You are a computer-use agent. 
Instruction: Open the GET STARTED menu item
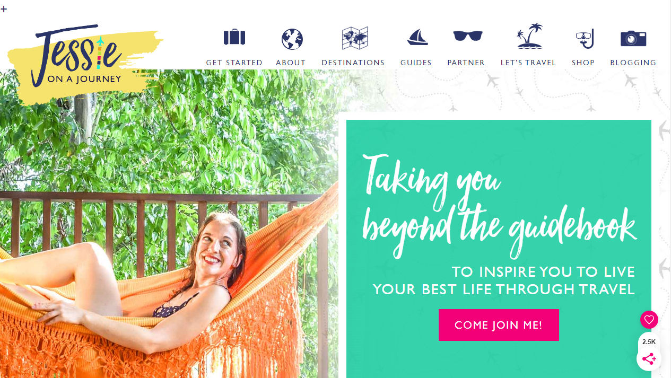[234, 63]
